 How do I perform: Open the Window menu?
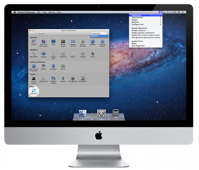point(52,12)
